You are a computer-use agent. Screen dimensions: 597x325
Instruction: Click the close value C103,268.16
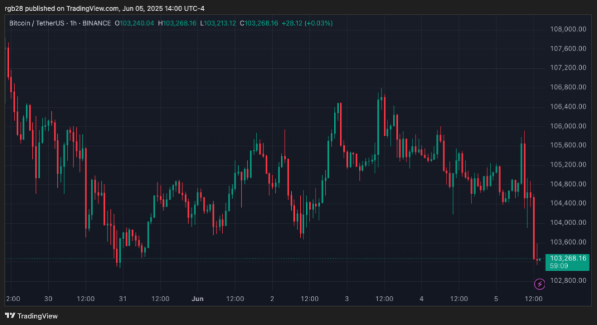pyautogui.click(x=259, y=23)
